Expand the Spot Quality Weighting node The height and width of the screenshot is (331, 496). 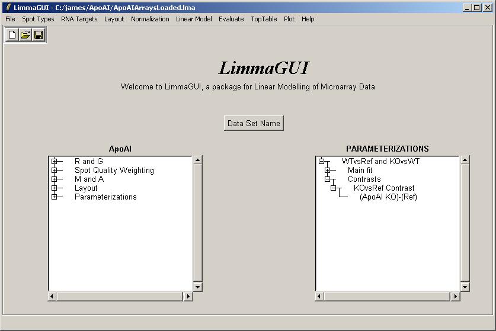(55, 170)
